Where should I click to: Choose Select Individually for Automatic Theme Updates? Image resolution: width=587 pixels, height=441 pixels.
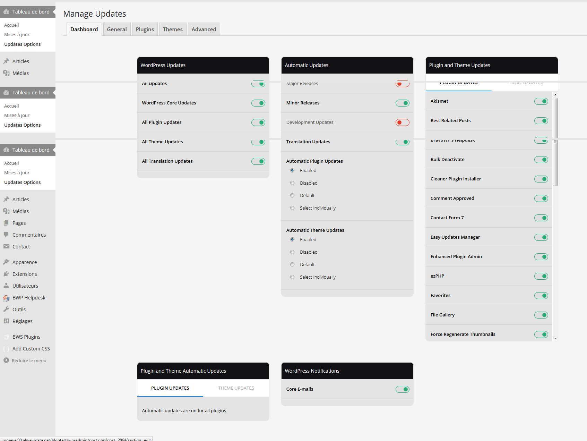point(292,277)
